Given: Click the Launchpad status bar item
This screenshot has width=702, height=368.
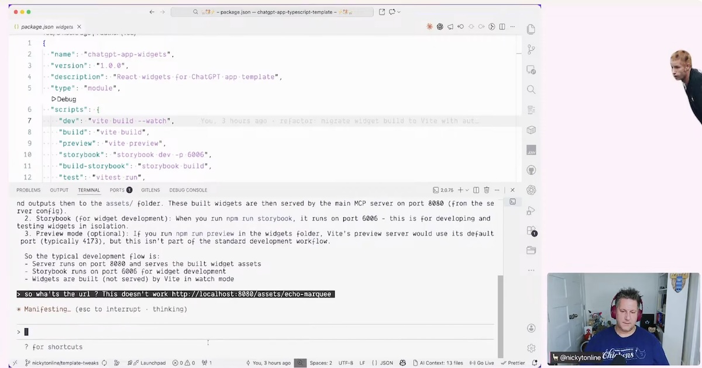Looking at the screenshot, I should [147, 363].
